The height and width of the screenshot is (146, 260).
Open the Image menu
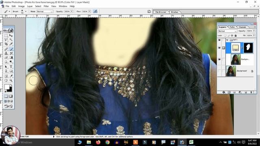pos(21,6)
